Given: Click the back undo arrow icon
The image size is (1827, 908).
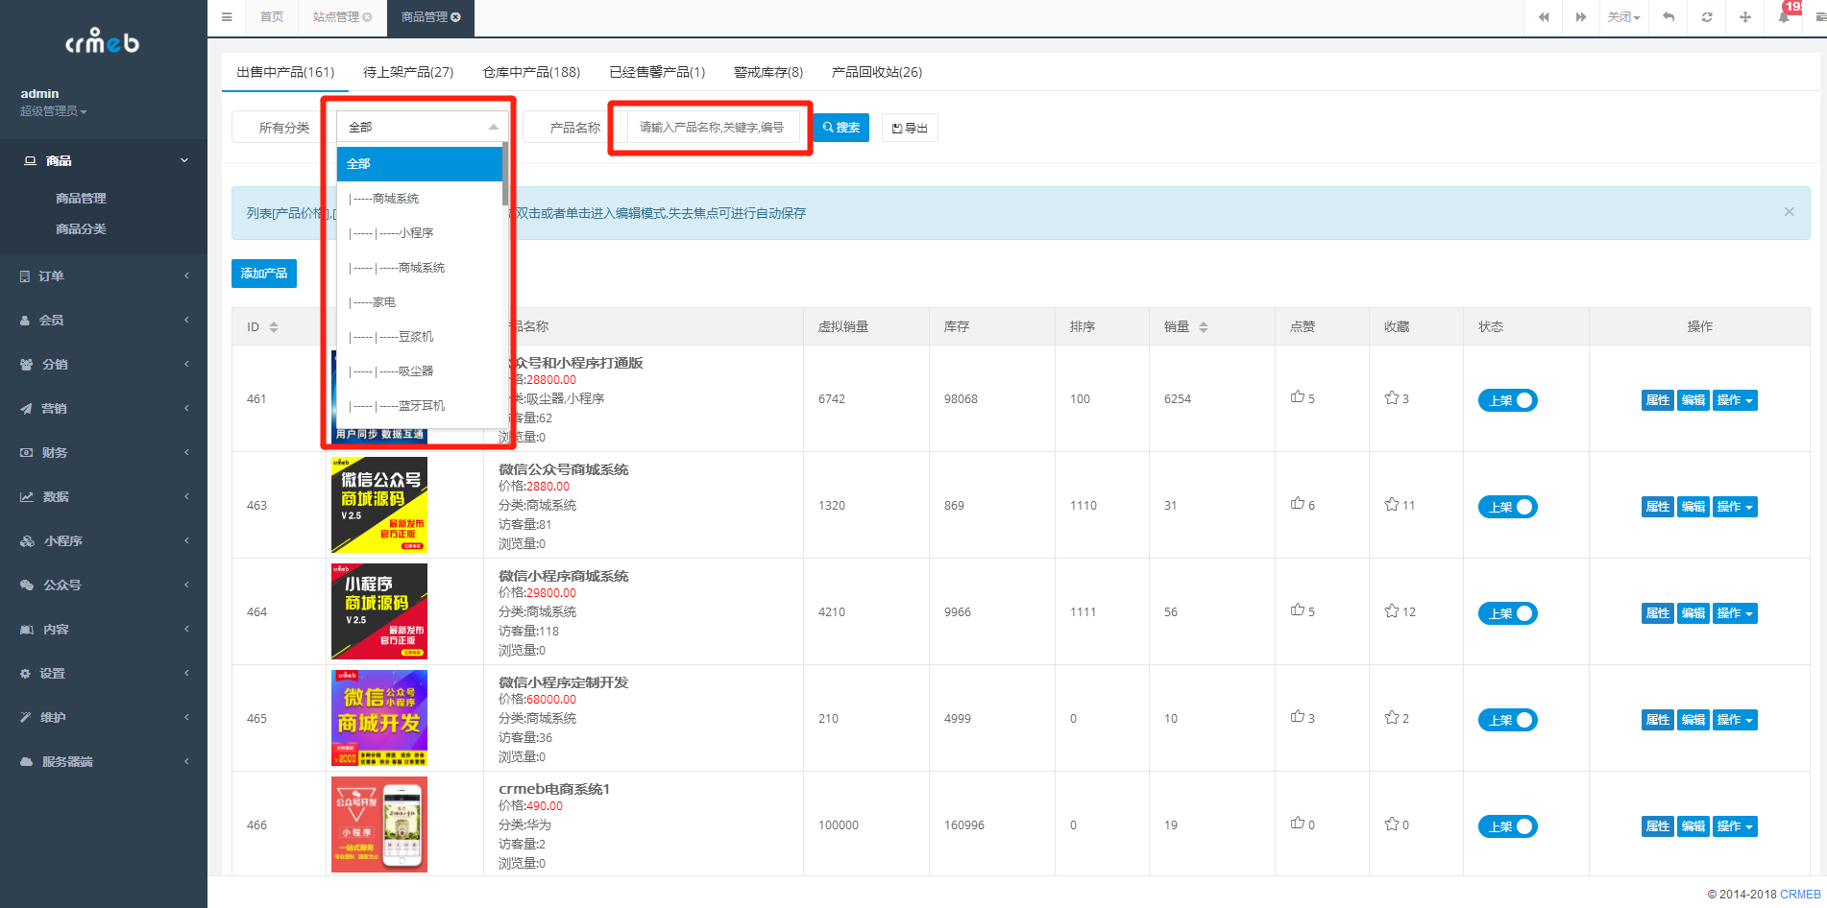Looking at the screenshot, I should 1669,17.
